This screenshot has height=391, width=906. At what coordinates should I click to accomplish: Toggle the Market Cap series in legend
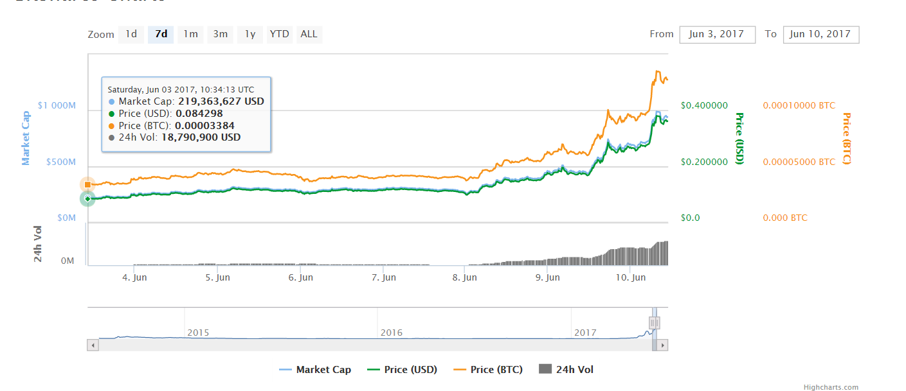click(316, 370)
